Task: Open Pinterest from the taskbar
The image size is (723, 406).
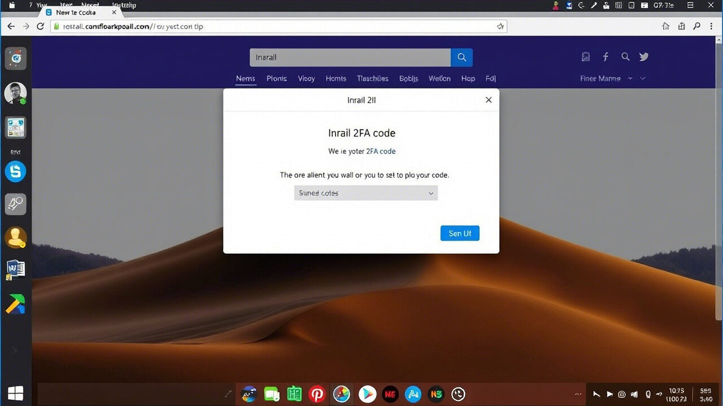Action: point(317,394)
